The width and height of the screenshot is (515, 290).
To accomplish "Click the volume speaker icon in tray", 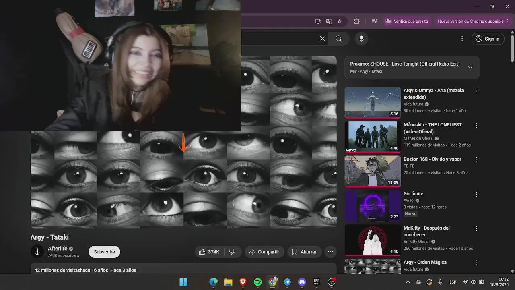I will pyautogui.click(x=473, y=282).
